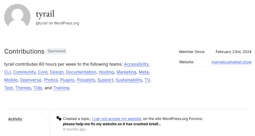Select the Documentation team link
This screenshot has width=255, height=136.
81,72
